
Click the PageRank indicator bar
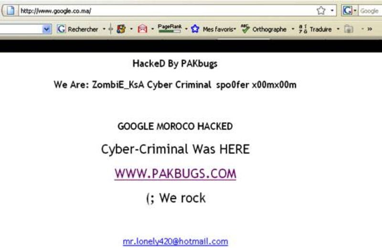pos(170,29)
